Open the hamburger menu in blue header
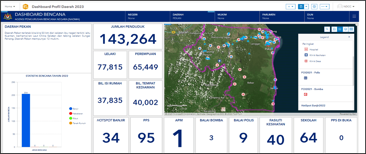This screenshot has width=366, height=154. 354,16
